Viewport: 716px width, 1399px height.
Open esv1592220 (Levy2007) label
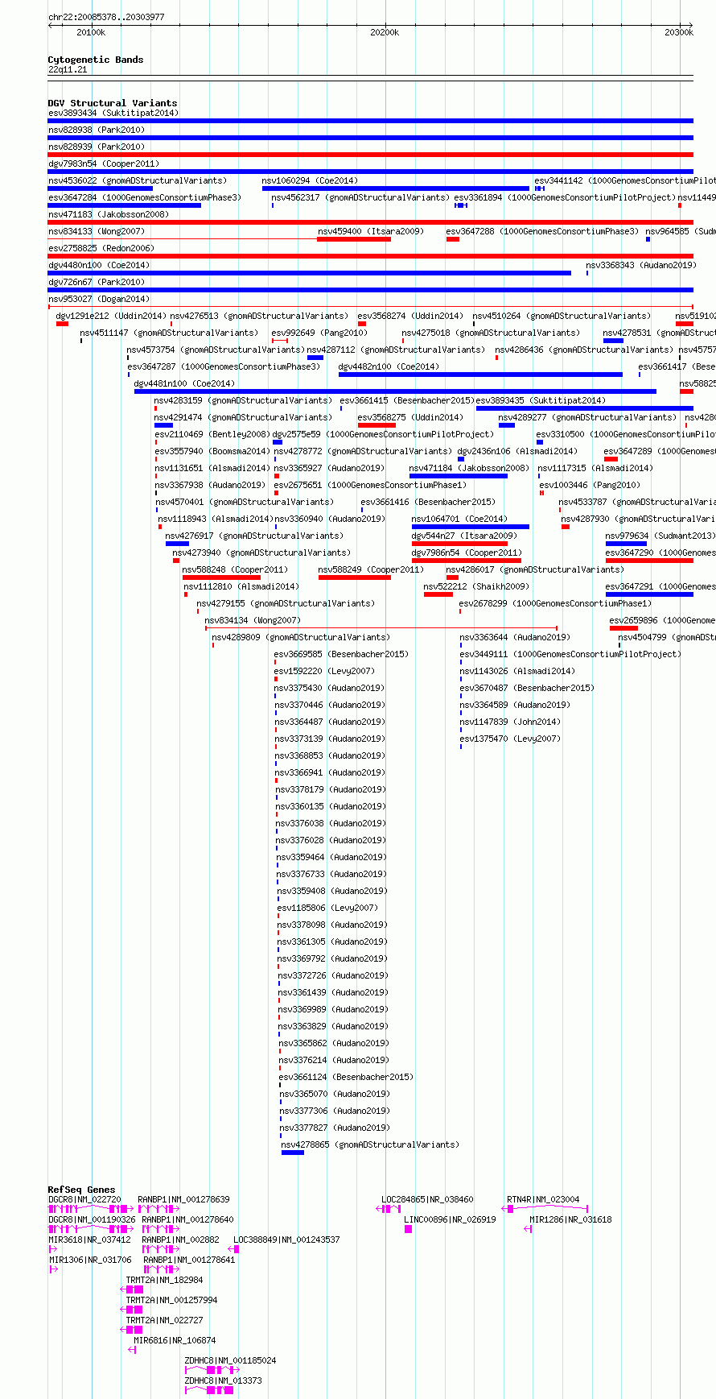(324, 671)
